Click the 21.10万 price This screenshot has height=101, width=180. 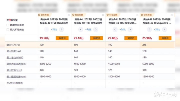pyautogui.click(x=78, y=38)
